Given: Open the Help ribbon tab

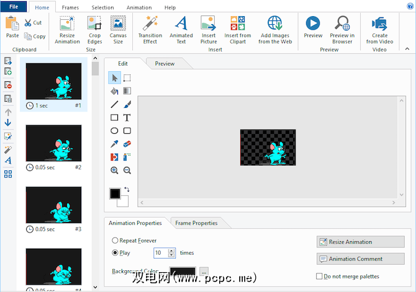Looking at the screenshot, I should pyautogui.click(x=170, y=7).
